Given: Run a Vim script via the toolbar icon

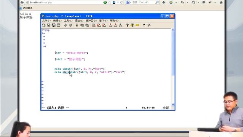Looking at the screenshot, I should pyautogui.click(x=121, y=25).
